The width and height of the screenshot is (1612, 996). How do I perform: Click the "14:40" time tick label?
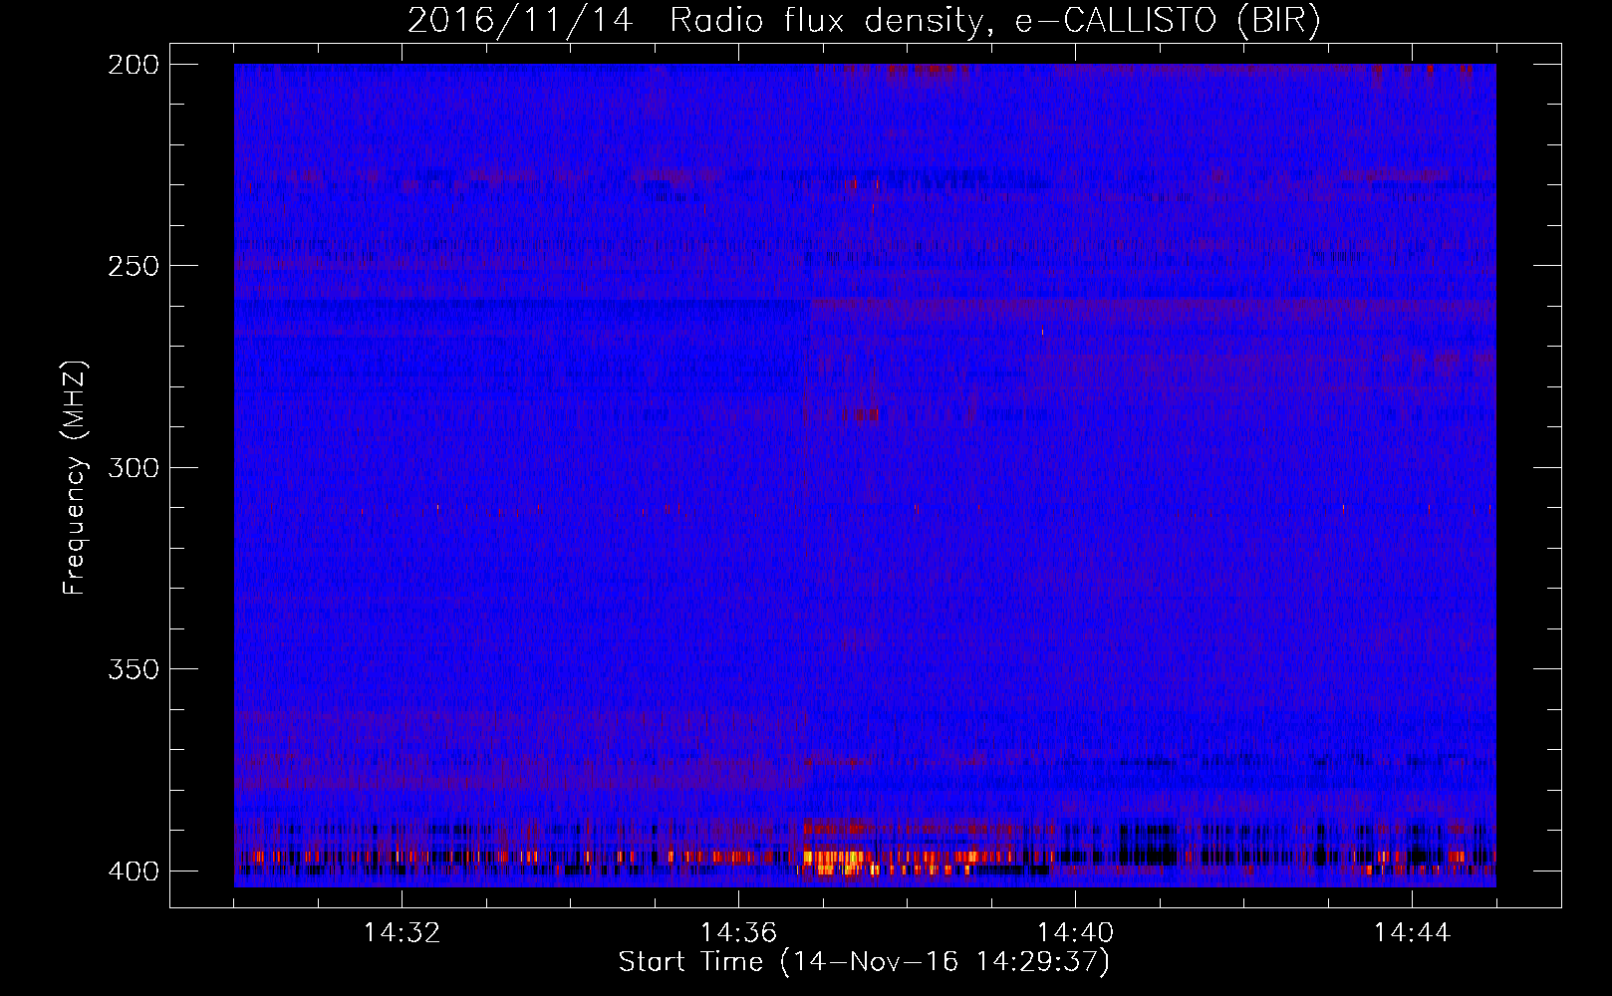[x=1075, y=932]
